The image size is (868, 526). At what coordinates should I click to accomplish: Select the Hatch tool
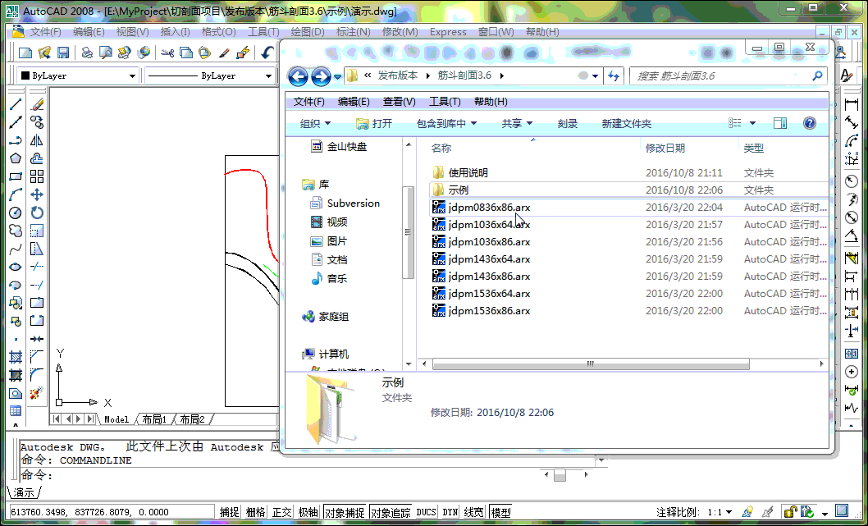16,357
